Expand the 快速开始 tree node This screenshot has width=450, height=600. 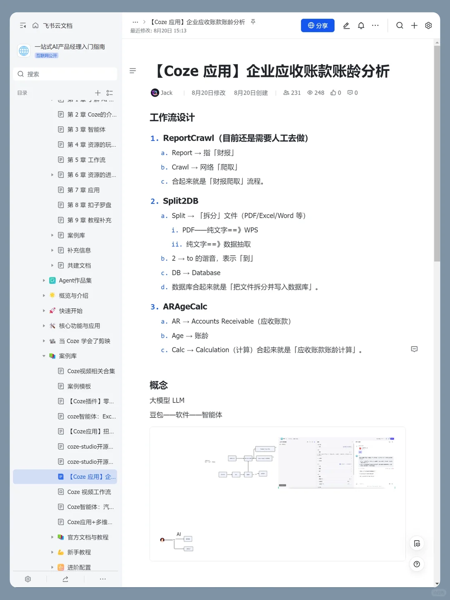coord(44,311)
